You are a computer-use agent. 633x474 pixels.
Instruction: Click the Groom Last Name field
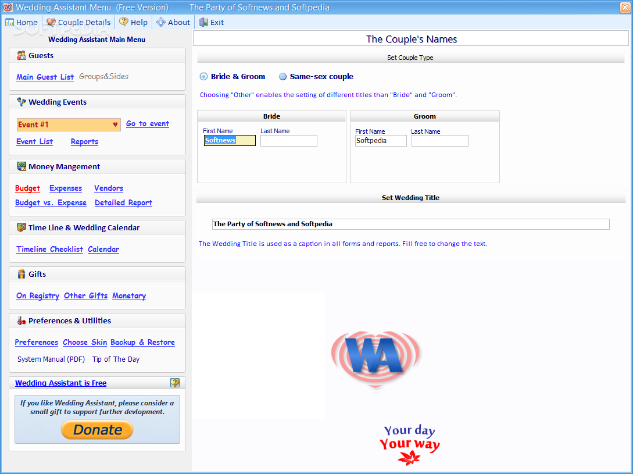click(439, 141)
